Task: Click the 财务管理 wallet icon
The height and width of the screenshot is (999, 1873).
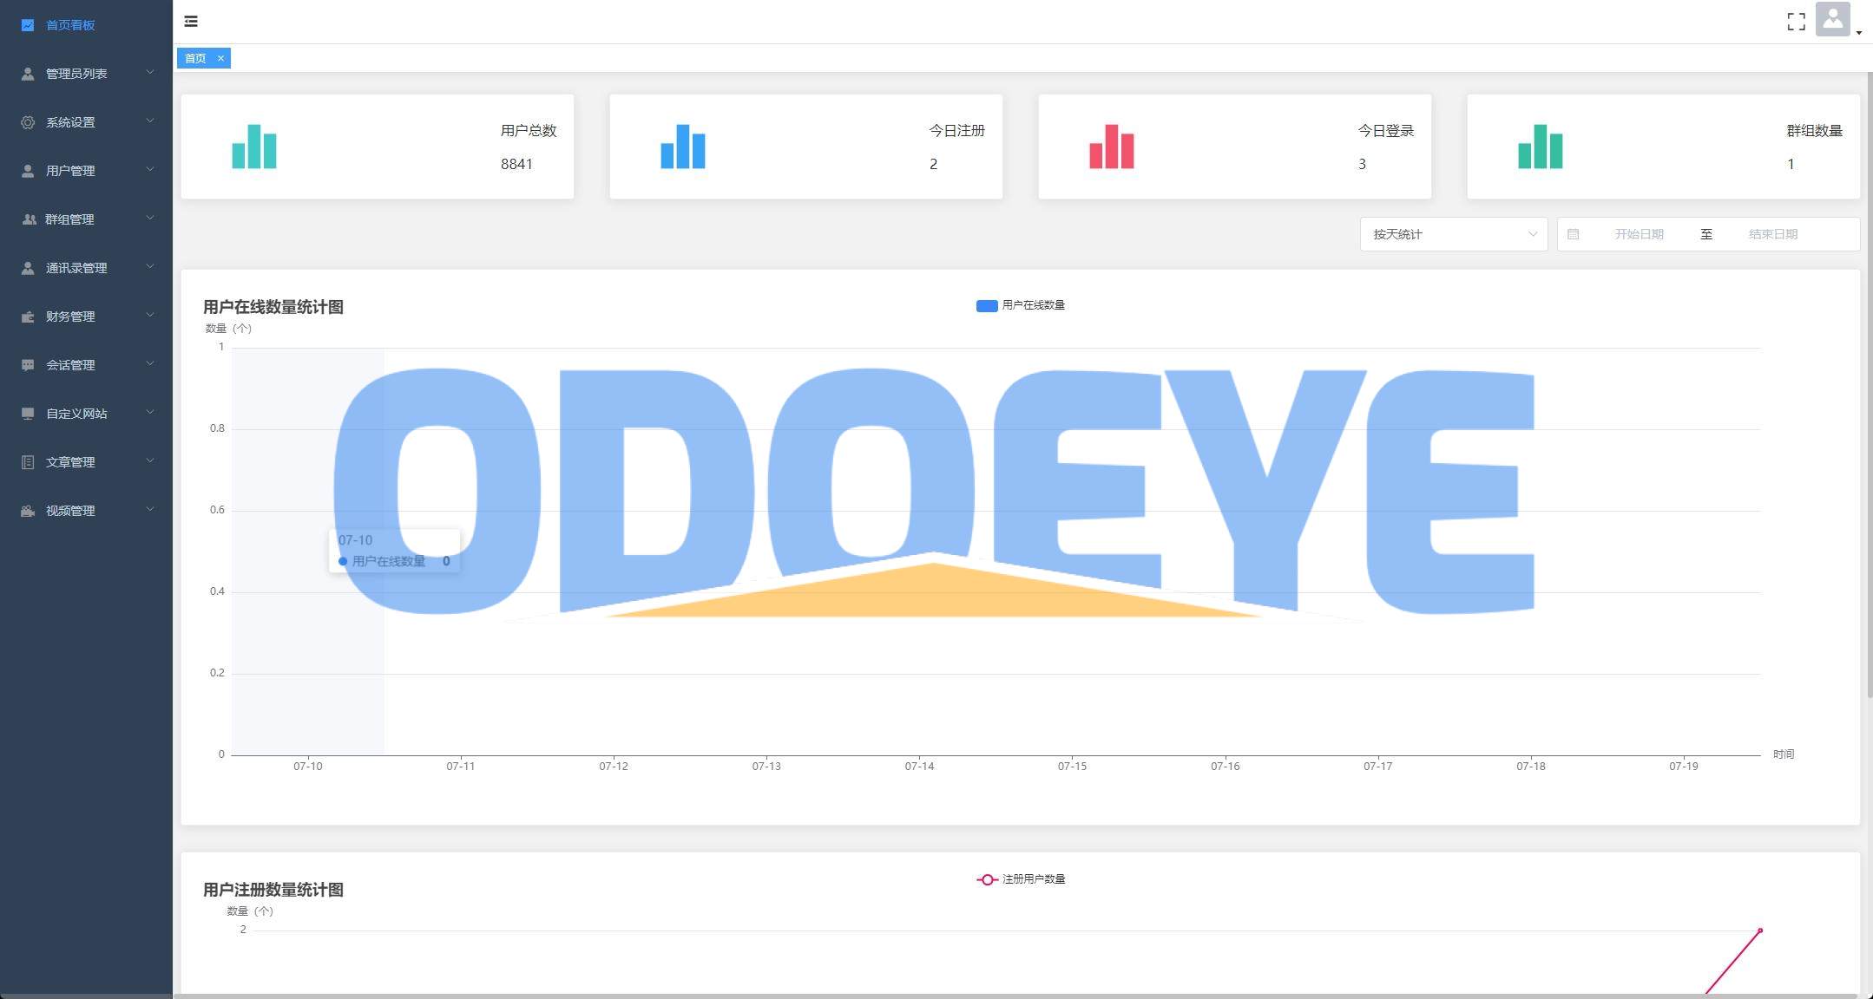Action: click(x=28, y=317)
